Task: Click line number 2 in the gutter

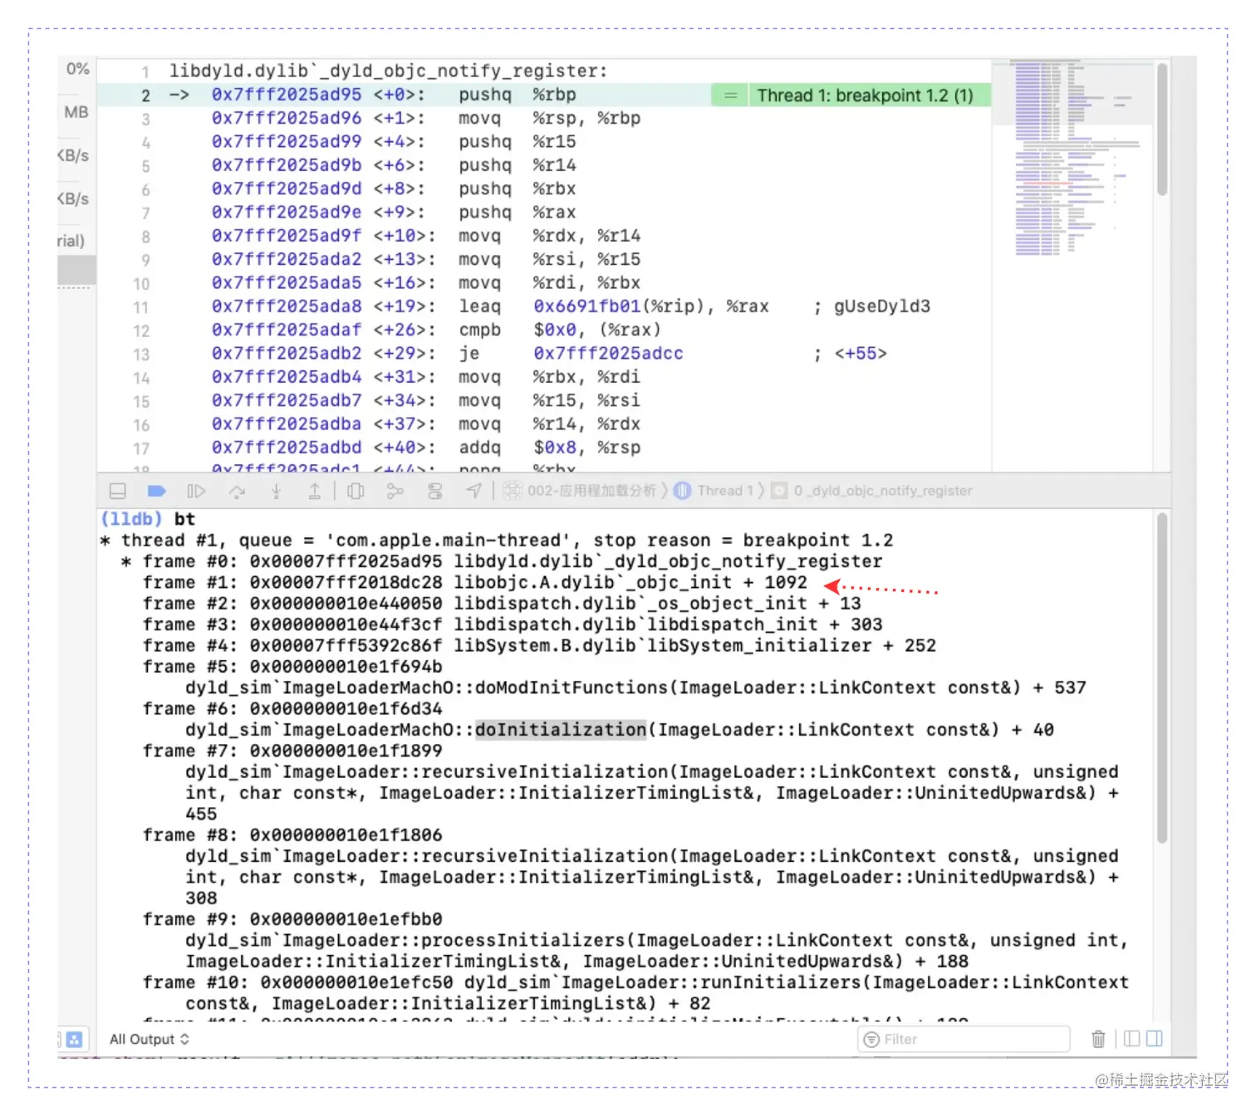Action: click(x=145, y=95)
